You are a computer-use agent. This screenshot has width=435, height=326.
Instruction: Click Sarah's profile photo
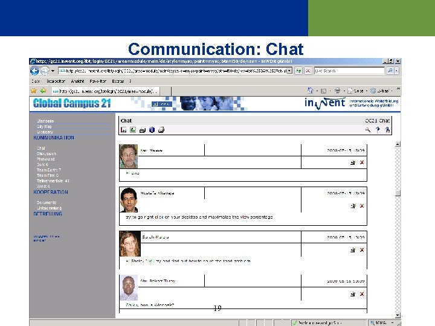[x=130, y=244]
